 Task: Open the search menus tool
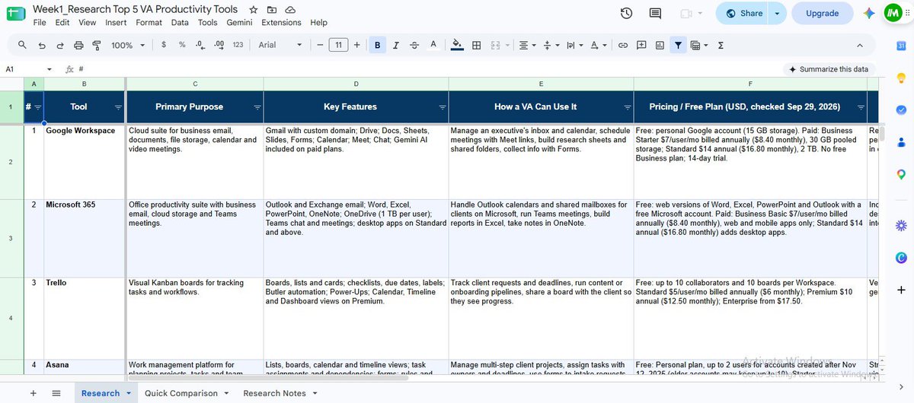click(22, 46)
